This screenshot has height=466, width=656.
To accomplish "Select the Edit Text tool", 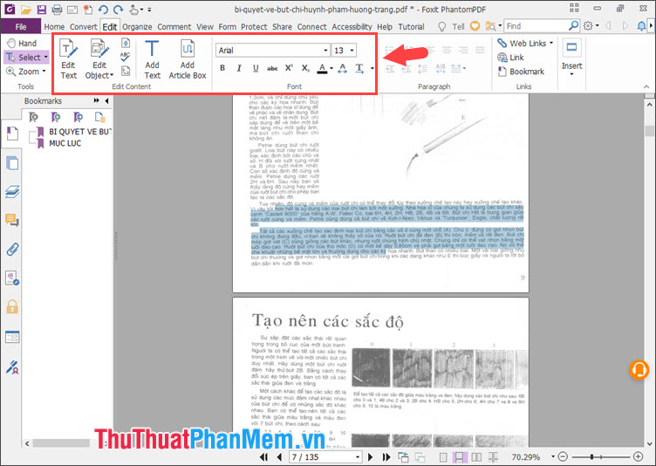I will coord(69,59).
